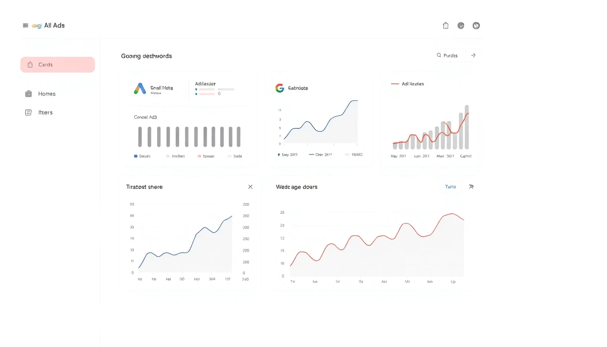Click the Turbo button on the chart card
The width and height of the screenshot is (607, 347).
450,186
